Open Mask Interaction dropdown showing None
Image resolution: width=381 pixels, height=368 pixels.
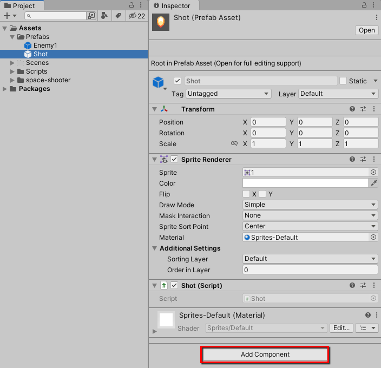[310, 215]
